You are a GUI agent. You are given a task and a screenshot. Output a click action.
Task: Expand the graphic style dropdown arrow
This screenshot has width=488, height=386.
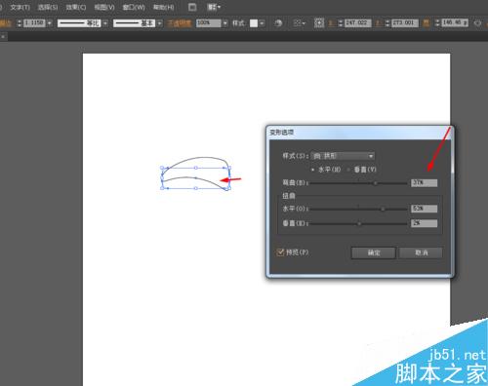pos(262,23)
